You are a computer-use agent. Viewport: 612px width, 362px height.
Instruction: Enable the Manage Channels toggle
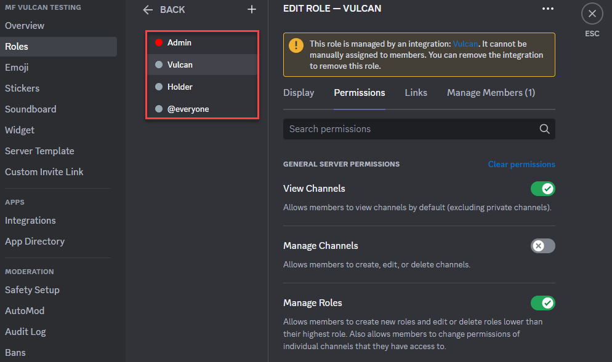pyautogui.click(x=542, y=246)
